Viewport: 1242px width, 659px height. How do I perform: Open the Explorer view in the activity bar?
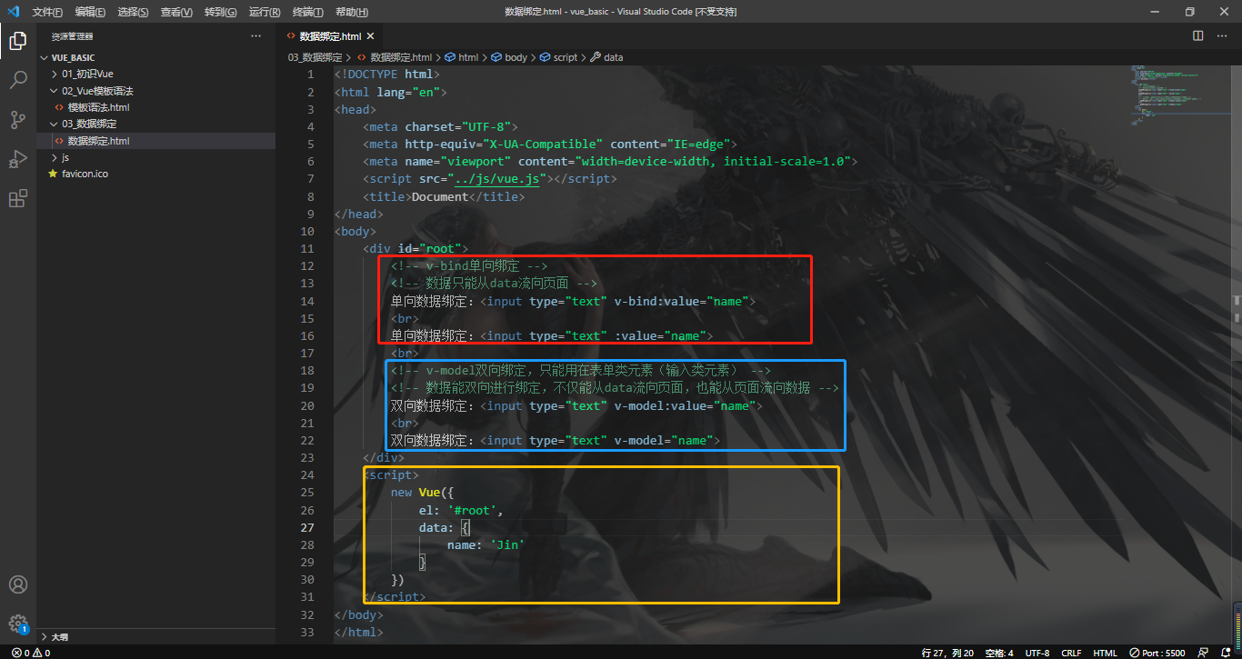[x=17, y=40]
